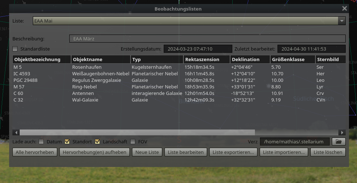Click the Rosenhaufen object name
Image resolution: width=357 pixels, height=183 pixels.
tap(87, 67)
